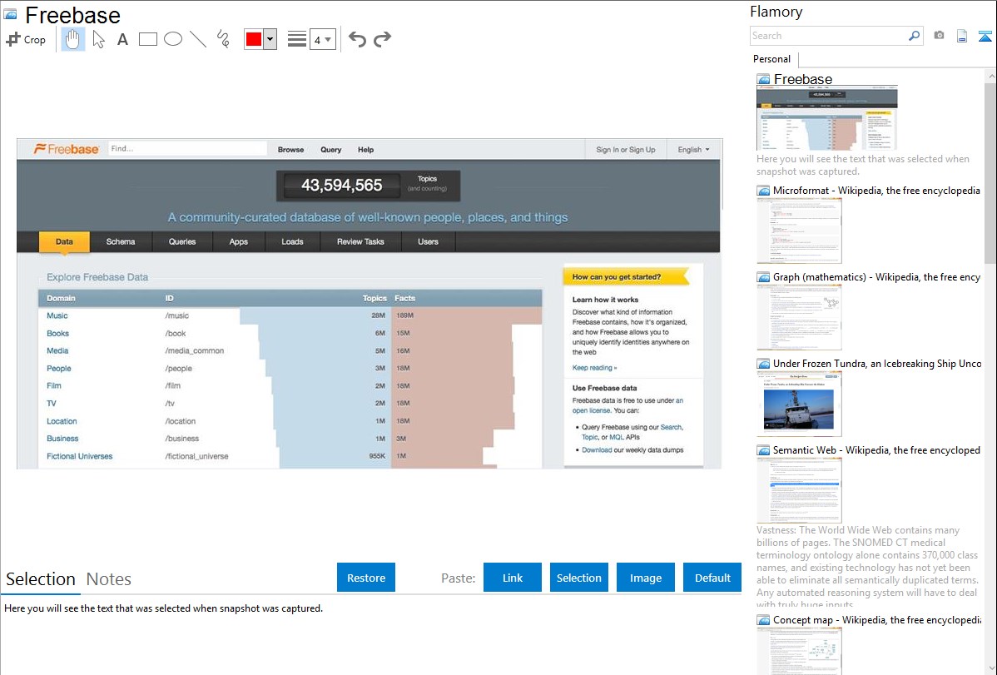Select the Apps tab in Freebase
This screenshot has width=997, height=675.
(239, 241)
